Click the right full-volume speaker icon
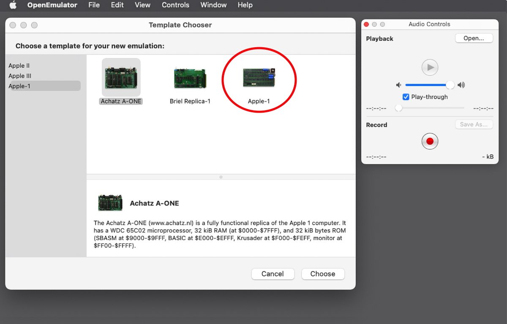The width and height of the screenshot is (507, 324). click(x=461, y=85)
